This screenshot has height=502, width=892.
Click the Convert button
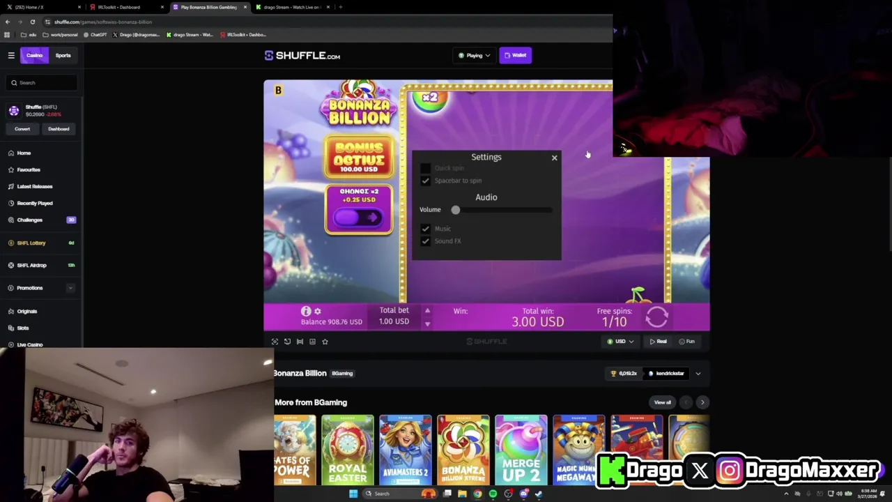22,129
